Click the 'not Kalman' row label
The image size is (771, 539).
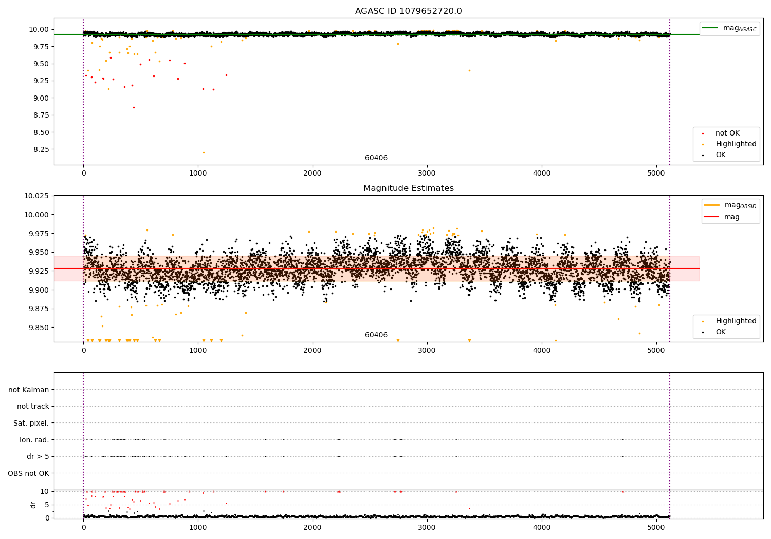tap(29, 390)
